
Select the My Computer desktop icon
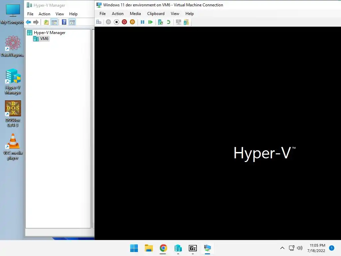click(12, 13)
